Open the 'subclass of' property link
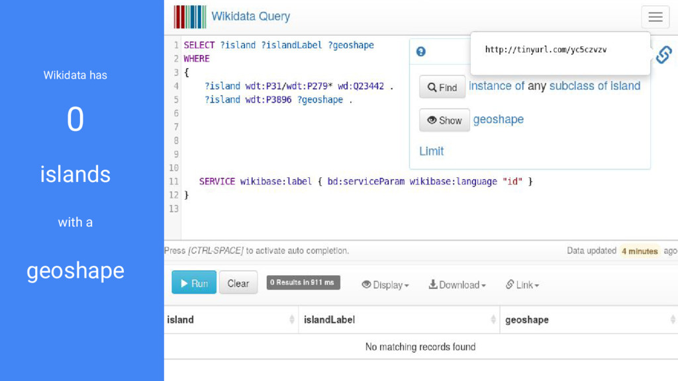 (x=578, y=86)
